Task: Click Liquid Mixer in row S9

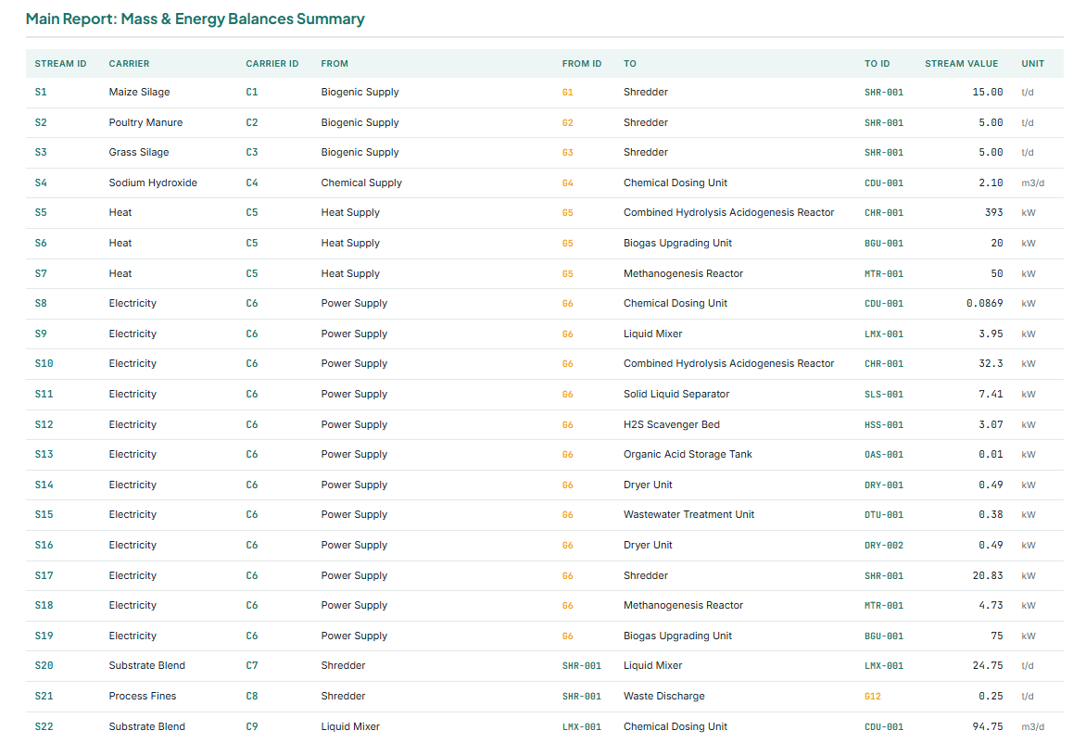Action: (652, 334)
